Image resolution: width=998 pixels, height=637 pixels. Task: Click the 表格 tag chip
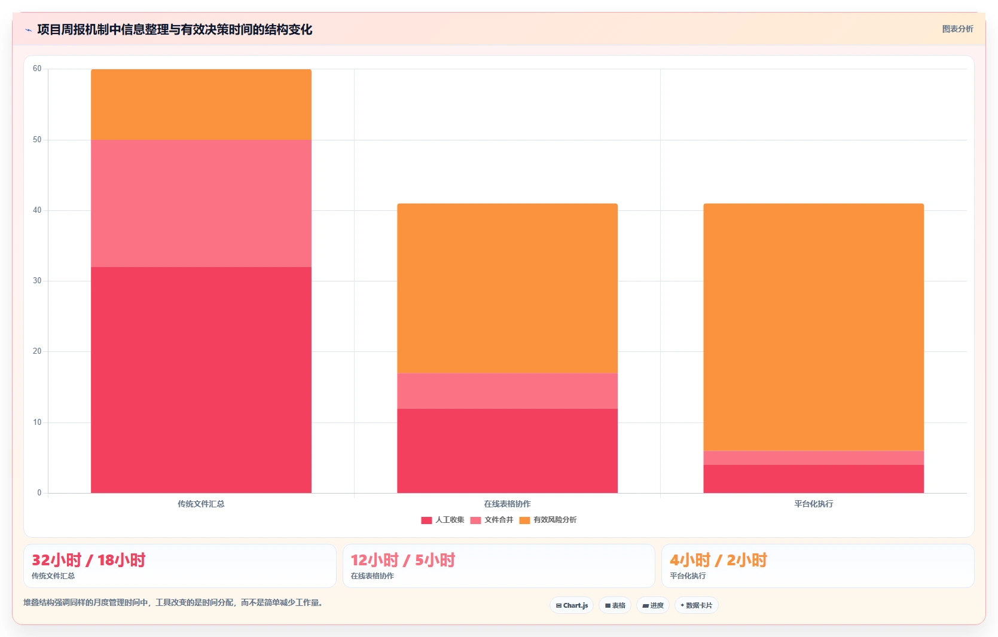pos(615,605)
